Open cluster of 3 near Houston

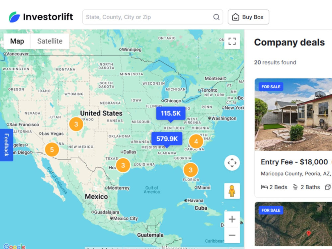pos(123,165)
